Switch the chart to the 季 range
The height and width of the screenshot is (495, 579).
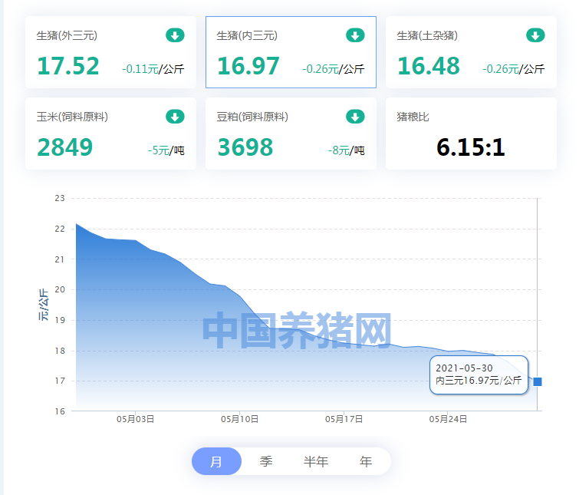point(266,461)
